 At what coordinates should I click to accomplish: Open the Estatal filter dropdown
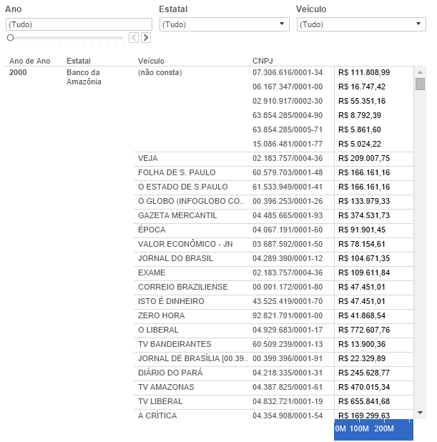224,24
